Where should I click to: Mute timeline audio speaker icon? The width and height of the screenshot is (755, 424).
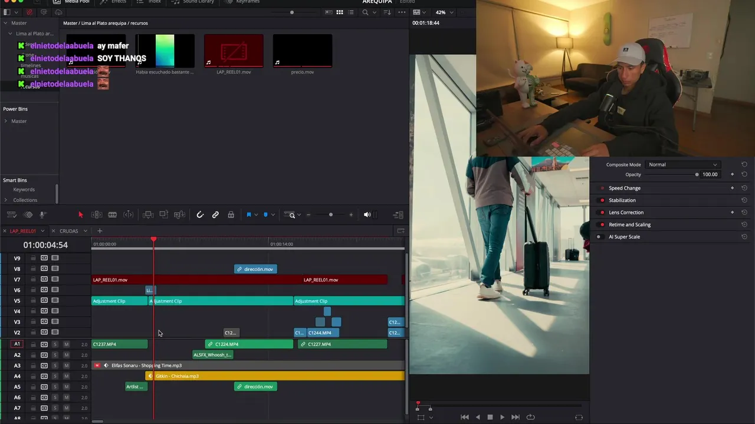coord(367,215)
